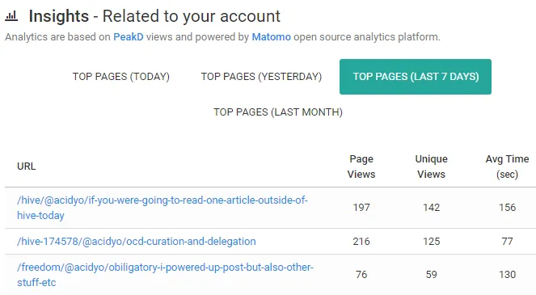Click the Insights heading text
Screen dimensions: 536x295
pos(59,16)
